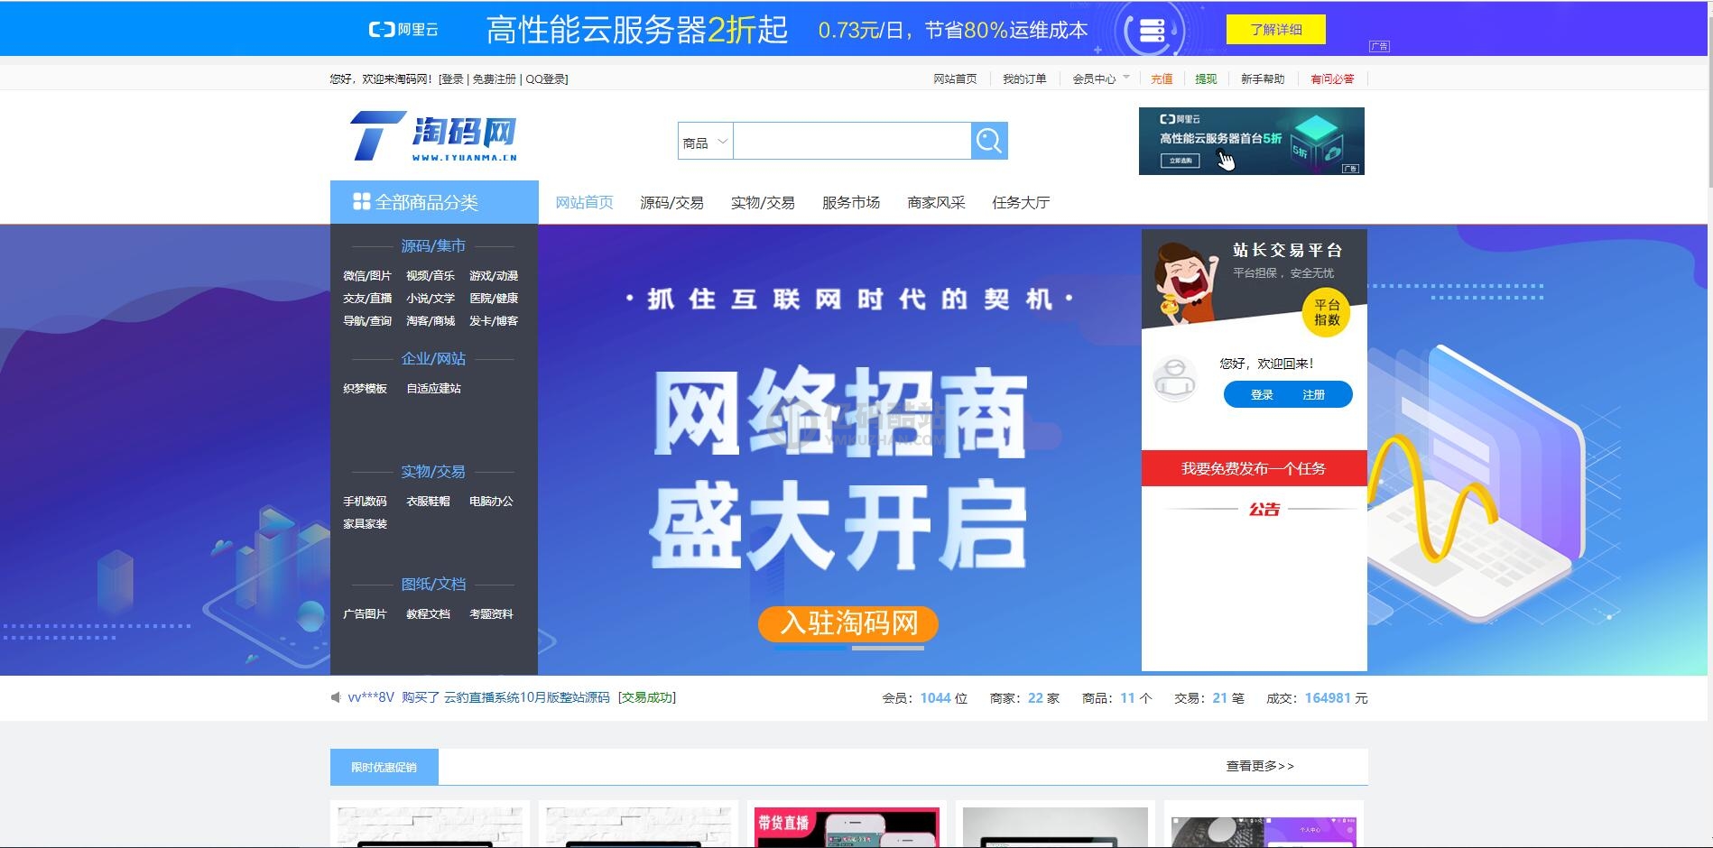Expand the 会员中心 dropdown menu

(1100, 79)
